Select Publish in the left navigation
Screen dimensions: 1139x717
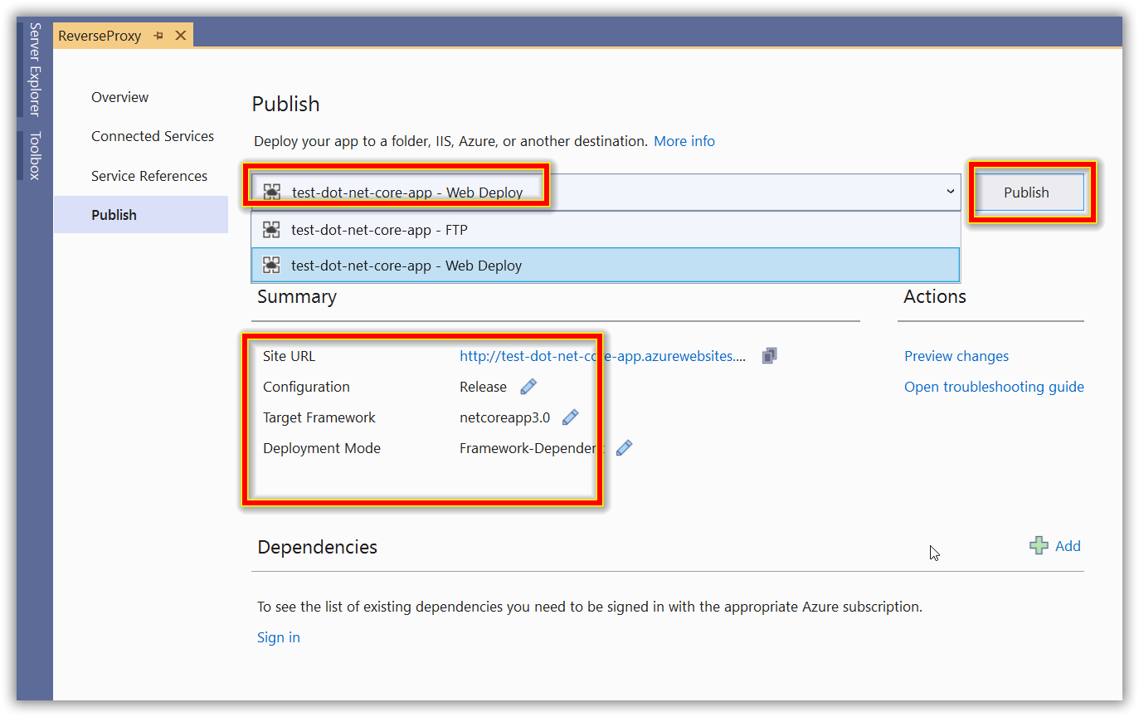tap(141, 215)
